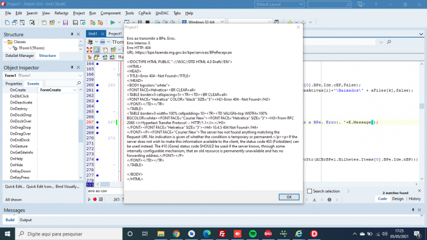Image resolution: width=427 pixels, height=240 pixels.
Task: Open the Open Project dropdown arrow
Action: coord(59,23)
